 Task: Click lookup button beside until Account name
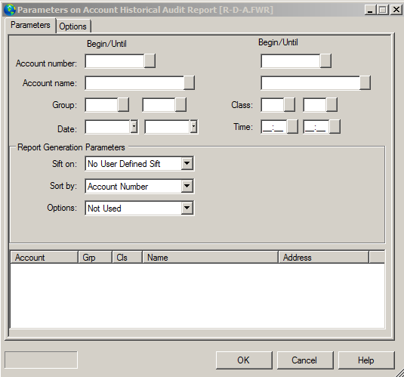[x=365, y=83]
